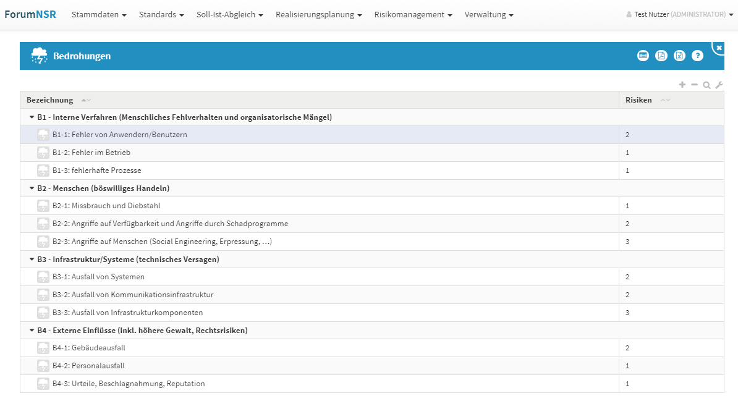The height and width of the screenshot is (401, 738).
Task: Open the help question mark icon
Action: click(x=697, y=56)
